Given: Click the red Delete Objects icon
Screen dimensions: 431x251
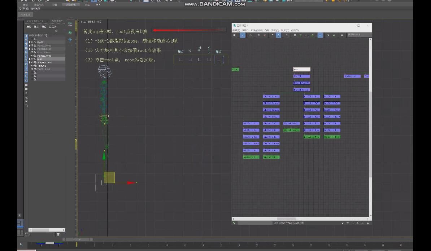Looking at the screenshot, I should (265, 35).
